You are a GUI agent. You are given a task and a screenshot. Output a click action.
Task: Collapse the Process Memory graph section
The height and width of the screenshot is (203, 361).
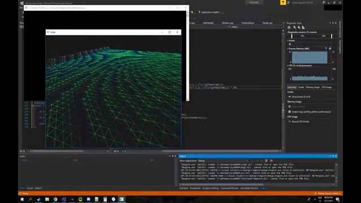coord(288,49)
